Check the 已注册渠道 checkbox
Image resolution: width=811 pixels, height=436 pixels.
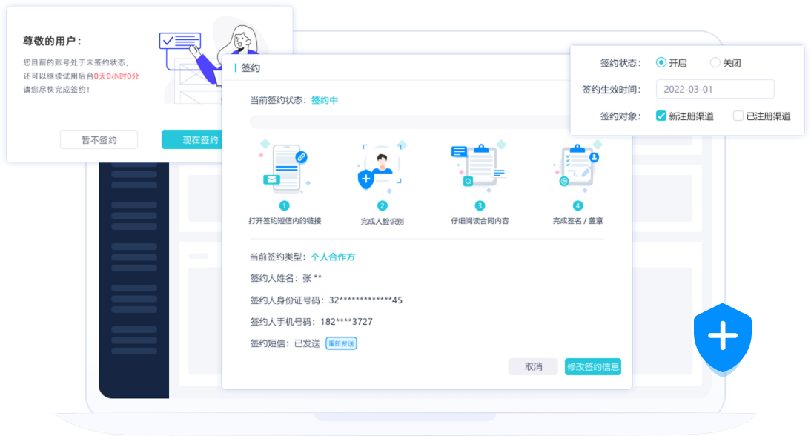point(738,116)
